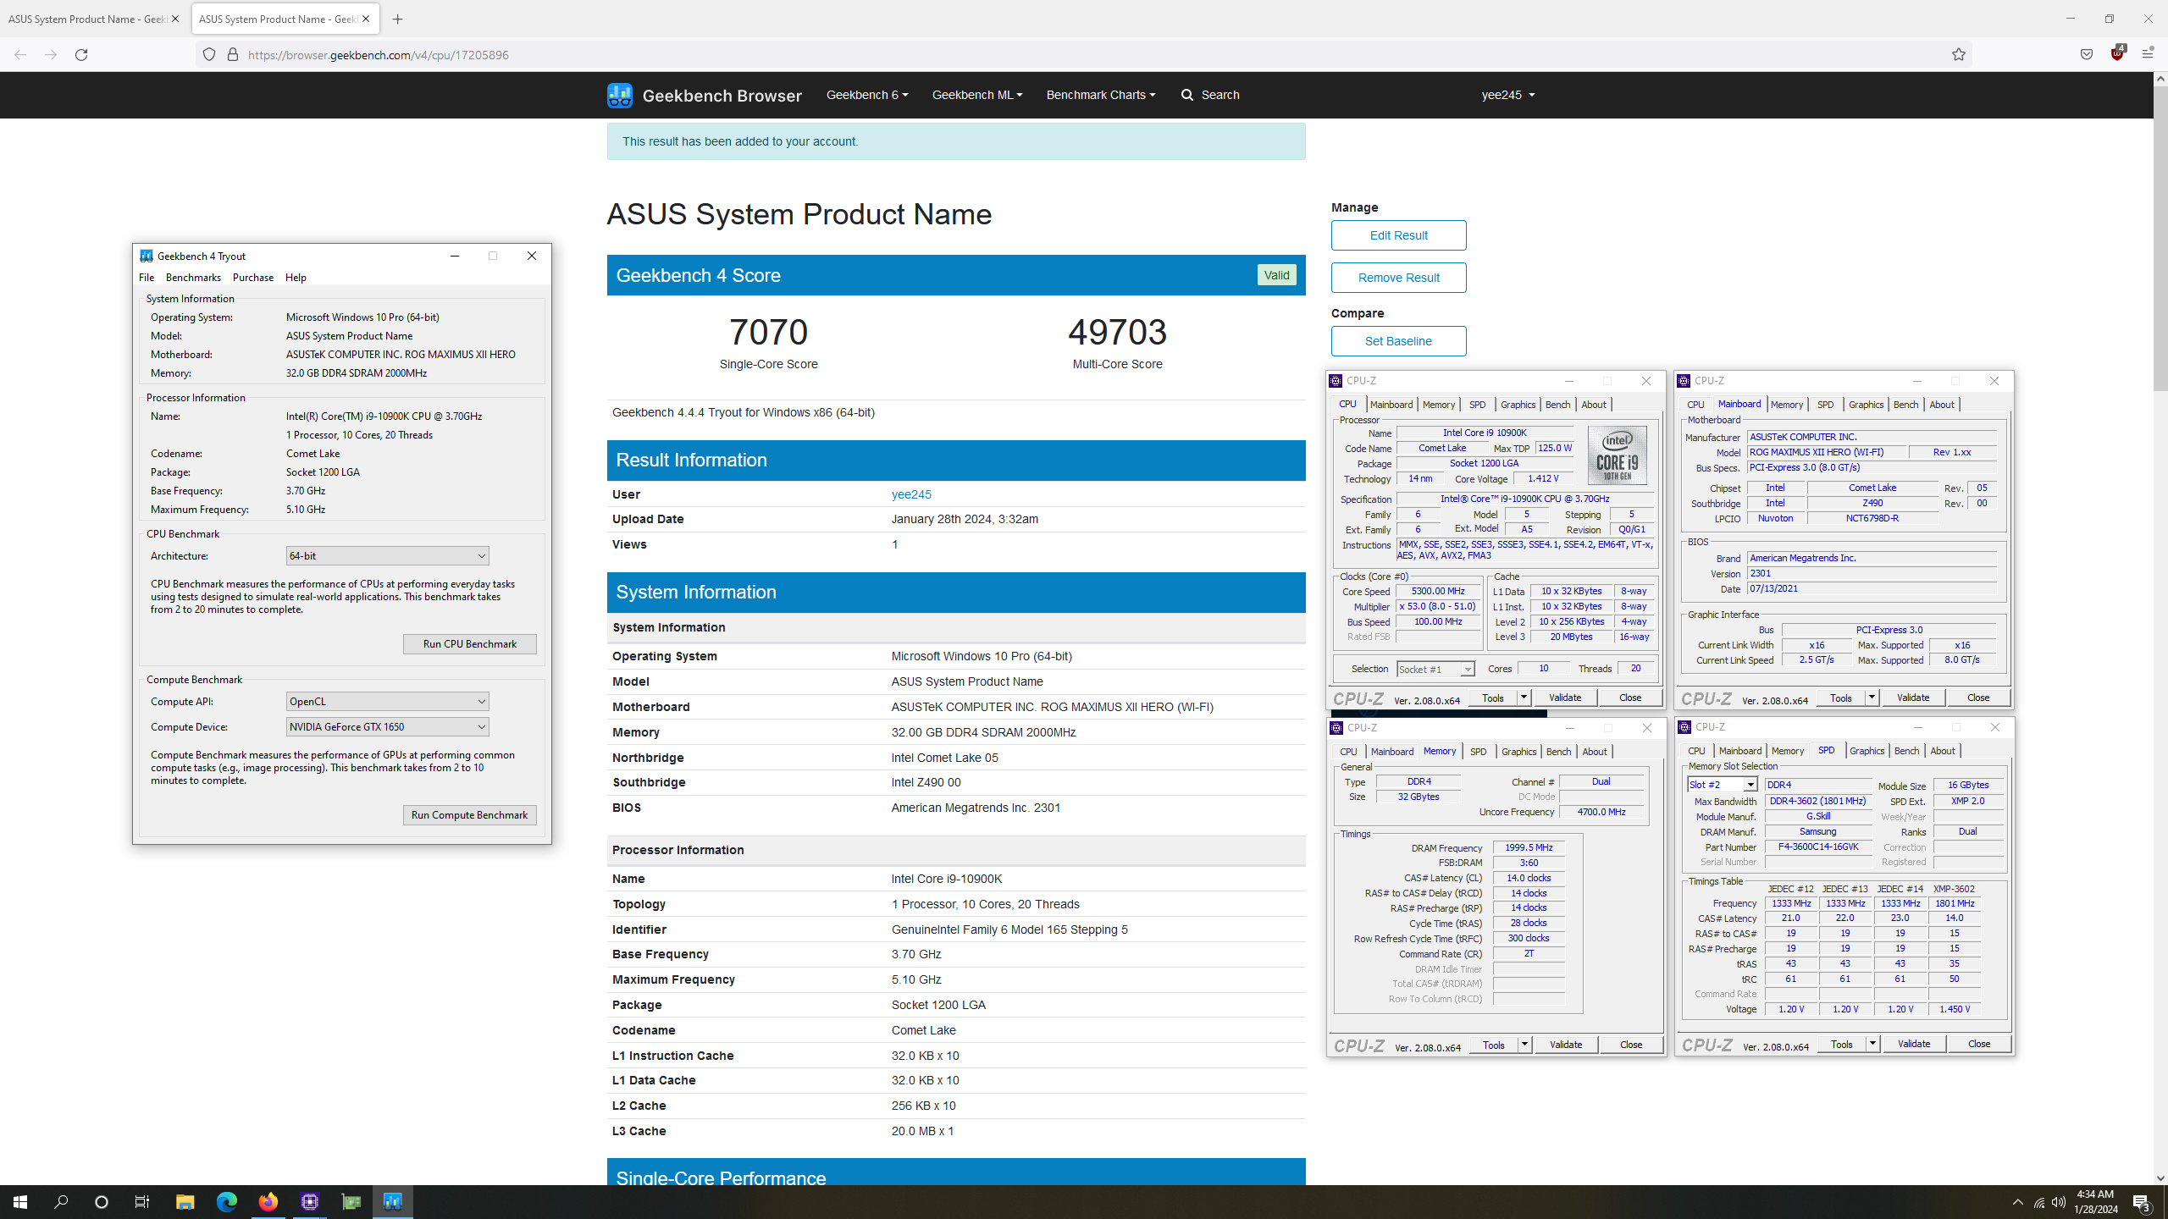The height and width of the screenshot is (1219, 2168).
Task: Expand the Geekbench 6 navbar dropdown
Action: click(x=867, y=95)
